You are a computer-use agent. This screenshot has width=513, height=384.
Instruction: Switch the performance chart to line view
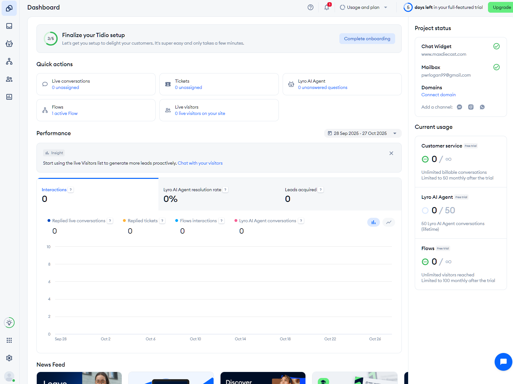[x=388, y=222]
